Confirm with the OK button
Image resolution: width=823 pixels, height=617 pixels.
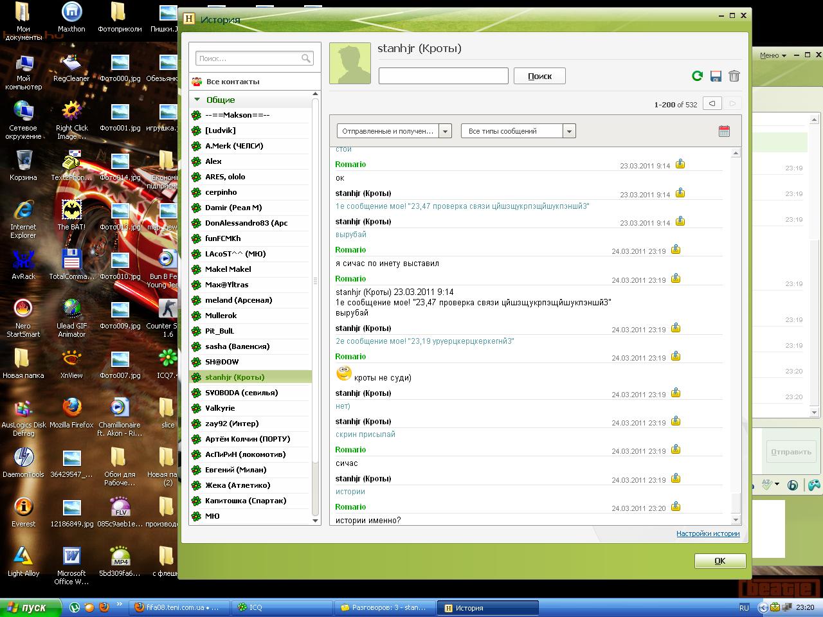[x=720, y=561]
